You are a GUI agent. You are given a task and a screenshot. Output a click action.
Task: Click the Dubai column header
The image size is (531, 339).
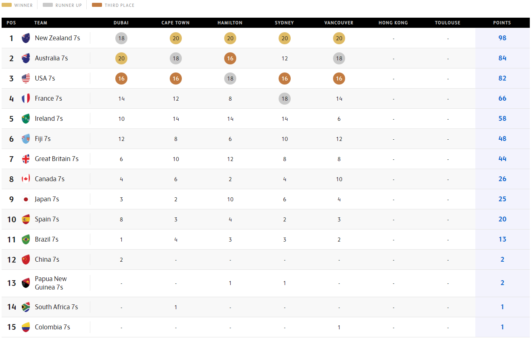pos(121,23)
